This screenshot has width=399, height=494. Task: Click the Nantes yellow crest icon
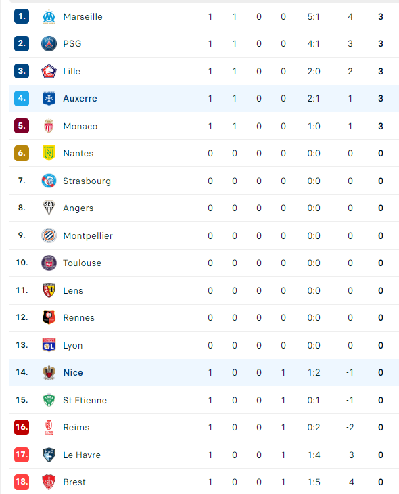49,153
